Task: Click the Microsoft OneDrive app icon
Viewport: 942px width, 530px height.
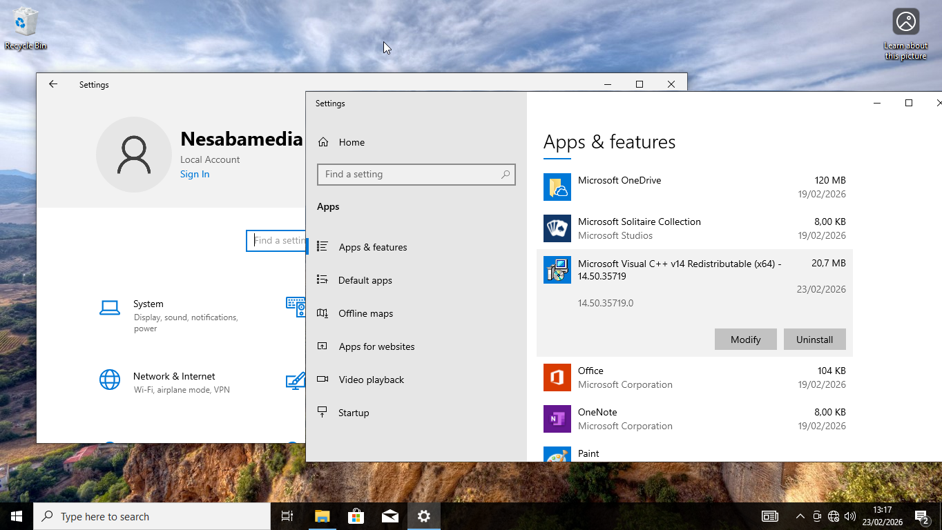Action: (557, 187)
